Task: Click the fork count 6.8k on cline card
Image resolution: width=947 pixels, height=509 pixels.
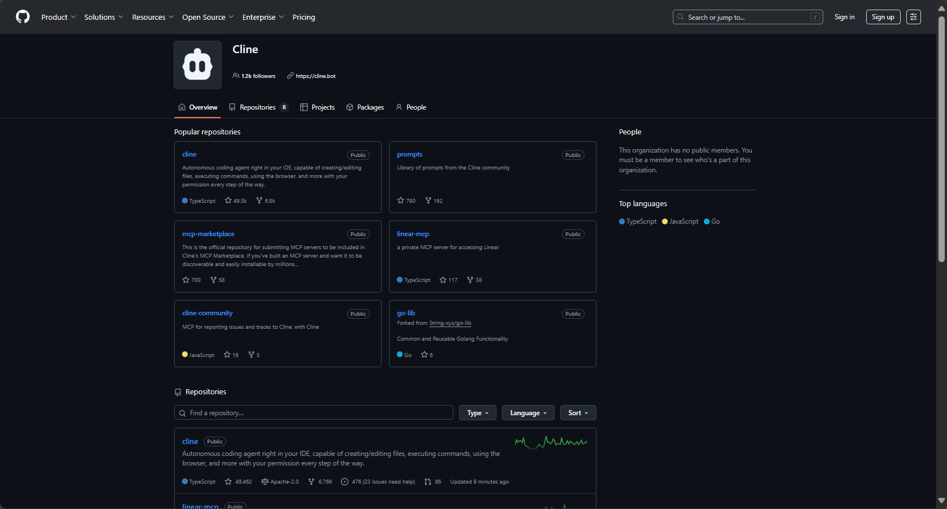Action: pyautogui.click(x=266, y=201)
